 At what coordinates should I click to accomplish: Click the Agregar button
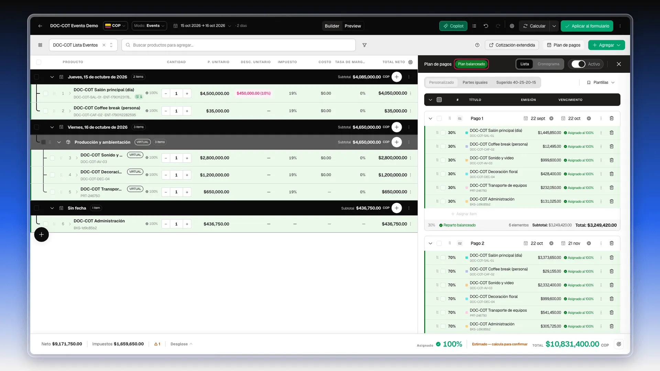point(606,45)
